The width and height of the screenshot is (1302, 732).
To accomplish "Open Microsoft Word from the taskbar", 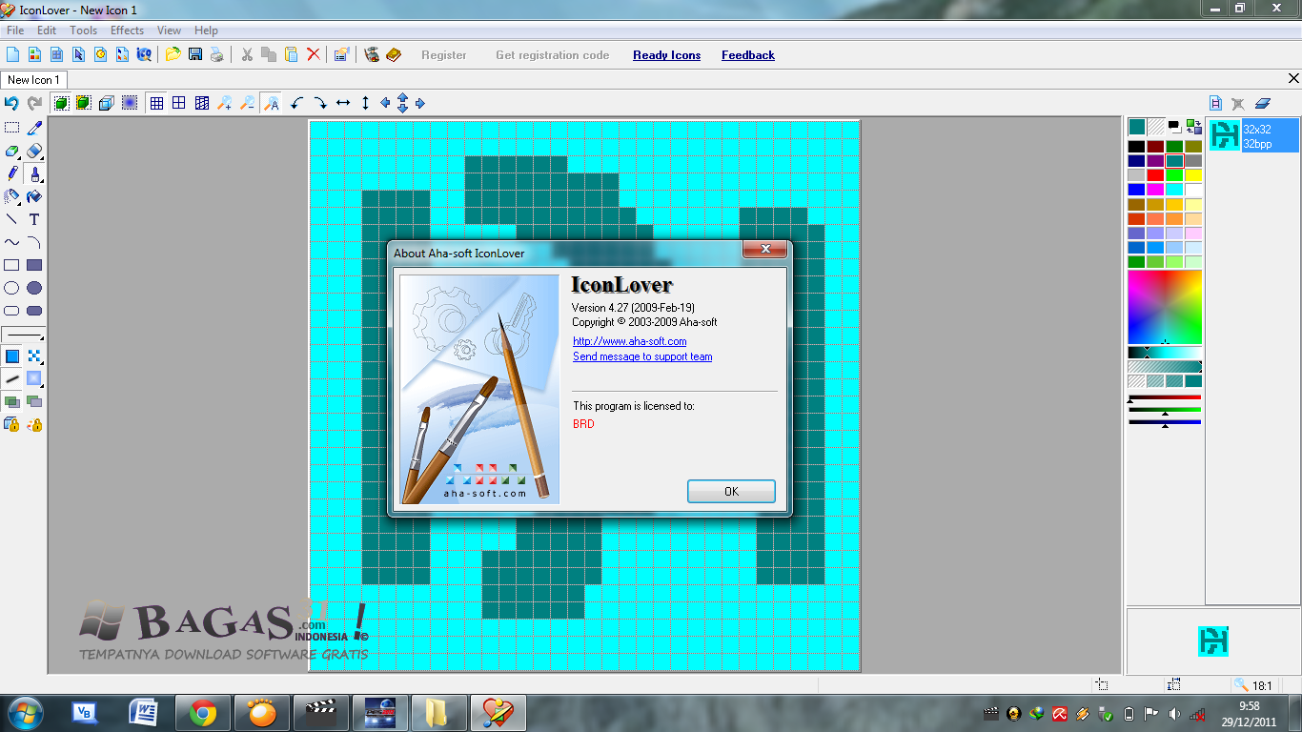I will tap(144, 713).
